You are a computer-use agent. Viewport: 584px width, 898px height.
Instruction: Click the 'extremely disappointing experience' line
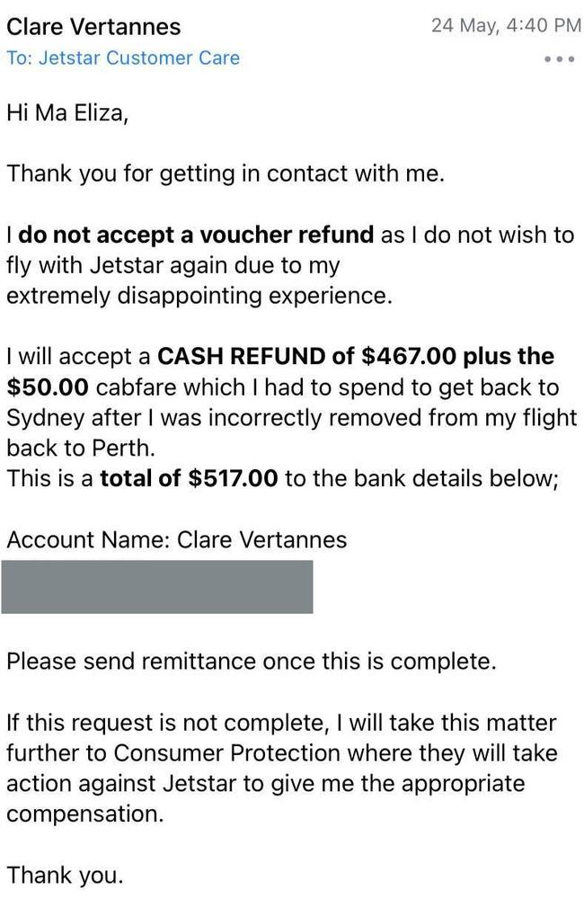(x=199, y=296)
